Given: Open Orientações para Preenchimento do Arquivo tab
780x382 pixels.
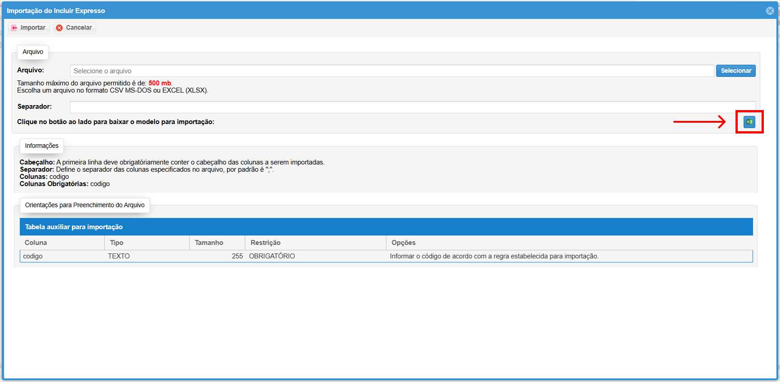Looking at the screenshot, I should (x=85, y=205).
